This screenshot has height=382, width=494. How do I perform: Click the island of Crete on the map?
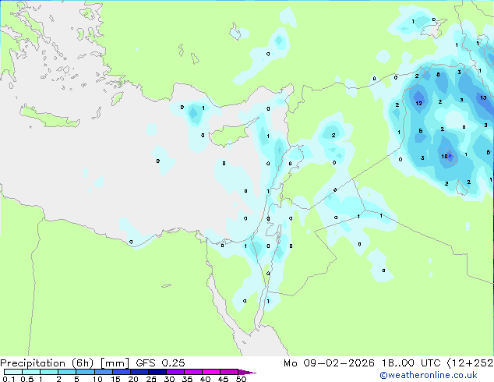pos(49,116)
